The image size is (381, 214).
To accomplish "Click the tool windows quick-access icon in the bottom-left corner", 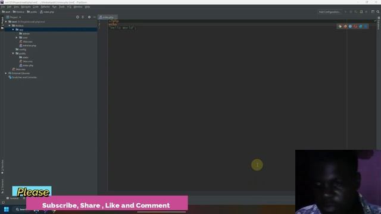I will click(x=3, y=202).
